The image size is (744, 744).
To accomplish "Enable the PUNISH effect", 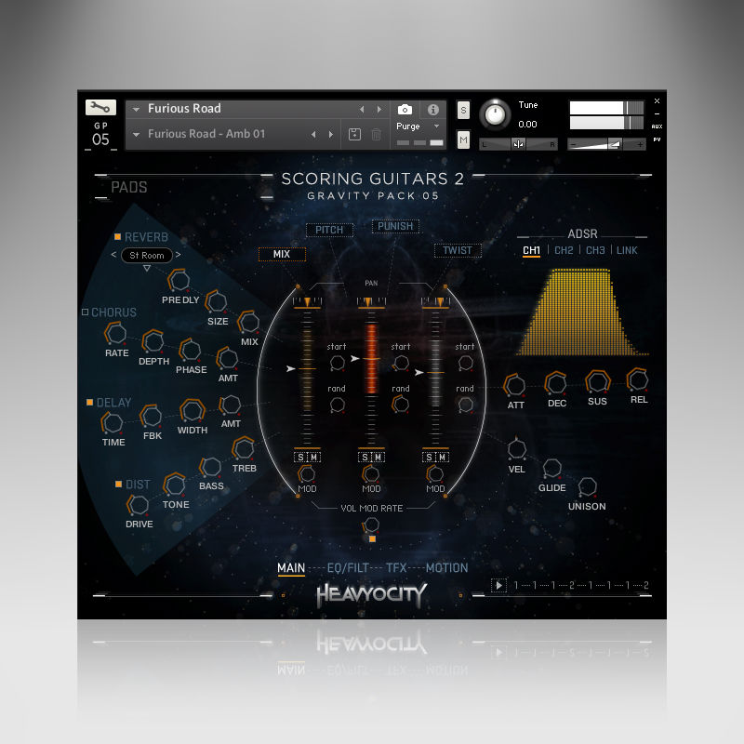I will 394,225.
